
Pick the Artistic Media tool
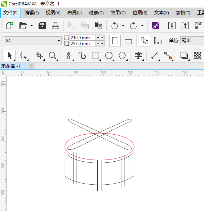click(x=82, y=55)
